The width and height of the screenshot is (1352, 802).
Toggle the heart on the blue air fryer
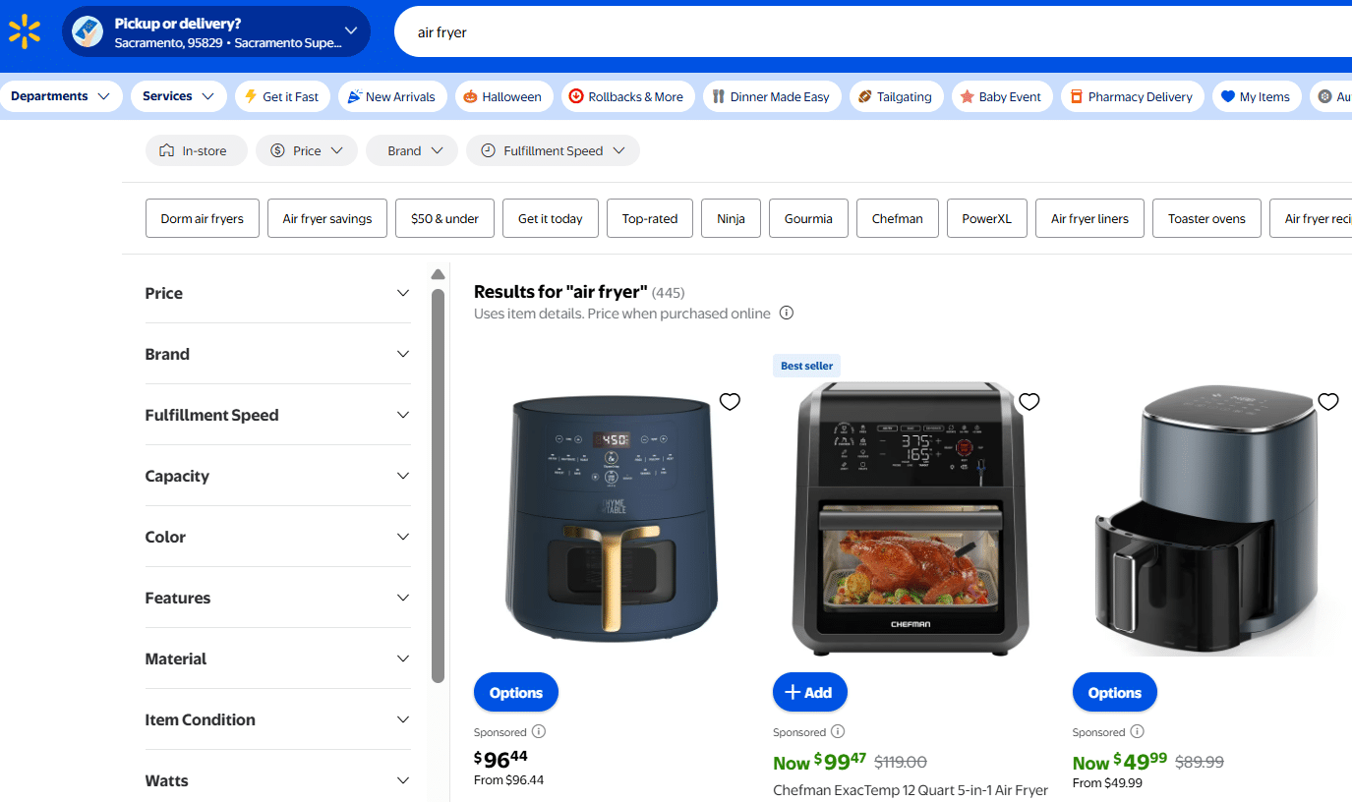coord(730,401)
